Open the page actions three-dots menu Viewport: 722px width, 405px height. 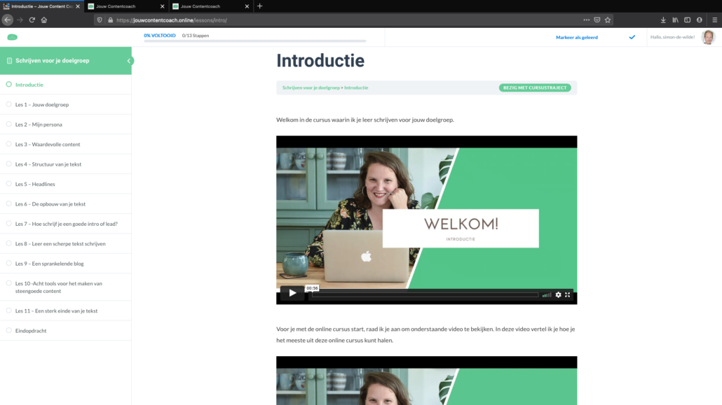(x=586, y=20)
